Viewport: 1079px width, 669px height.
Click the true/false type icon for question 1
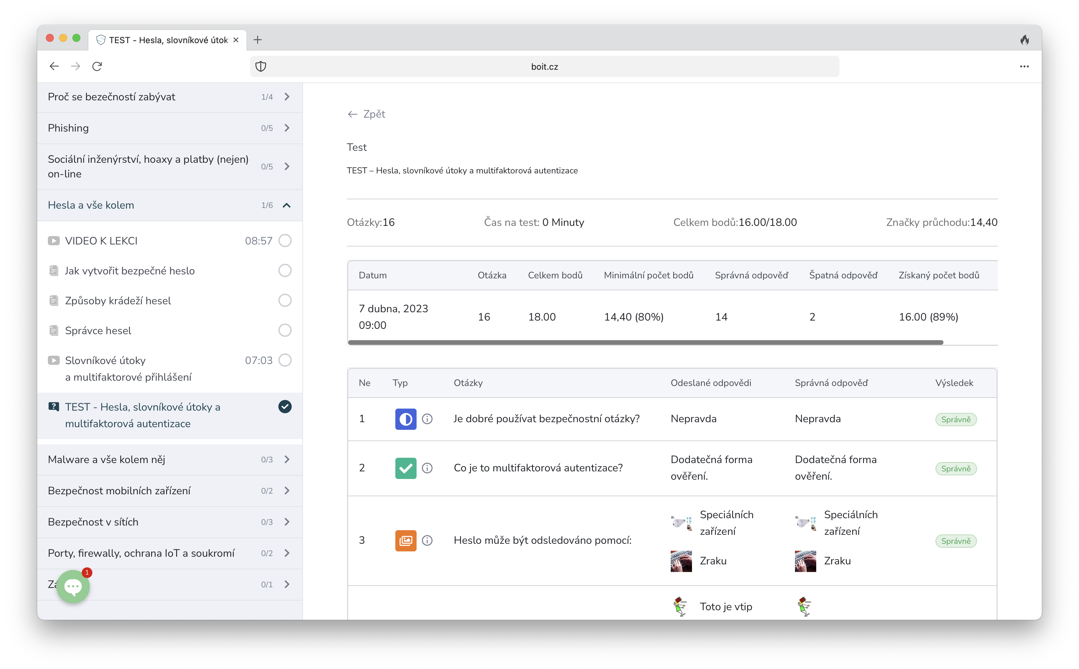pyautogui.click(x=405, y=419)
